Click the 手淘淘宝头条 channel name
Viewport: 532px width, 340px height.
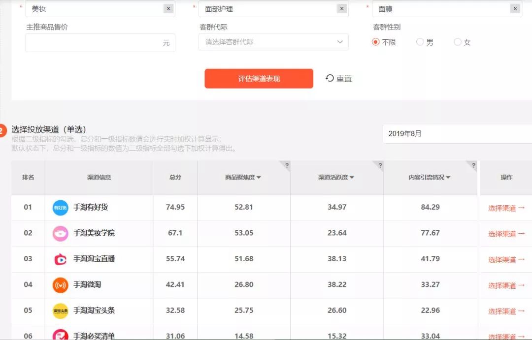94,310
